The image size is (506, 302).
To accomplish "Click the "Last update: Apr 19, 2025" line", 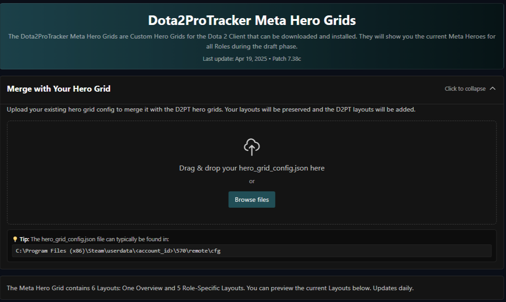I will (235, 59).
